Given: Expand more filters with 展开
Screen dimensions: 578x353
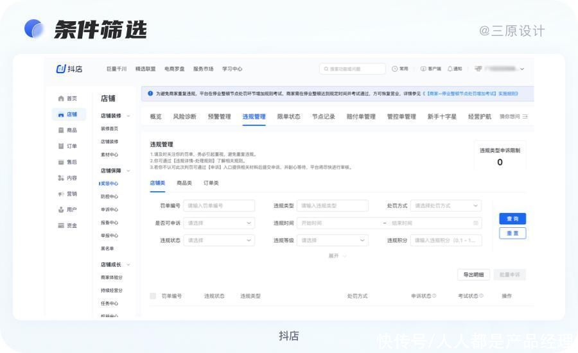Looking at the screenshot, I should point(337,255).
